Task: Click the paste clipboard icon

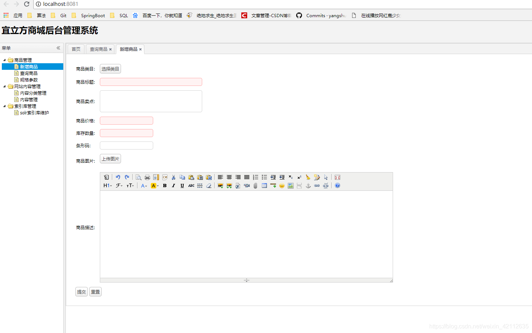Action: point(191,177)
